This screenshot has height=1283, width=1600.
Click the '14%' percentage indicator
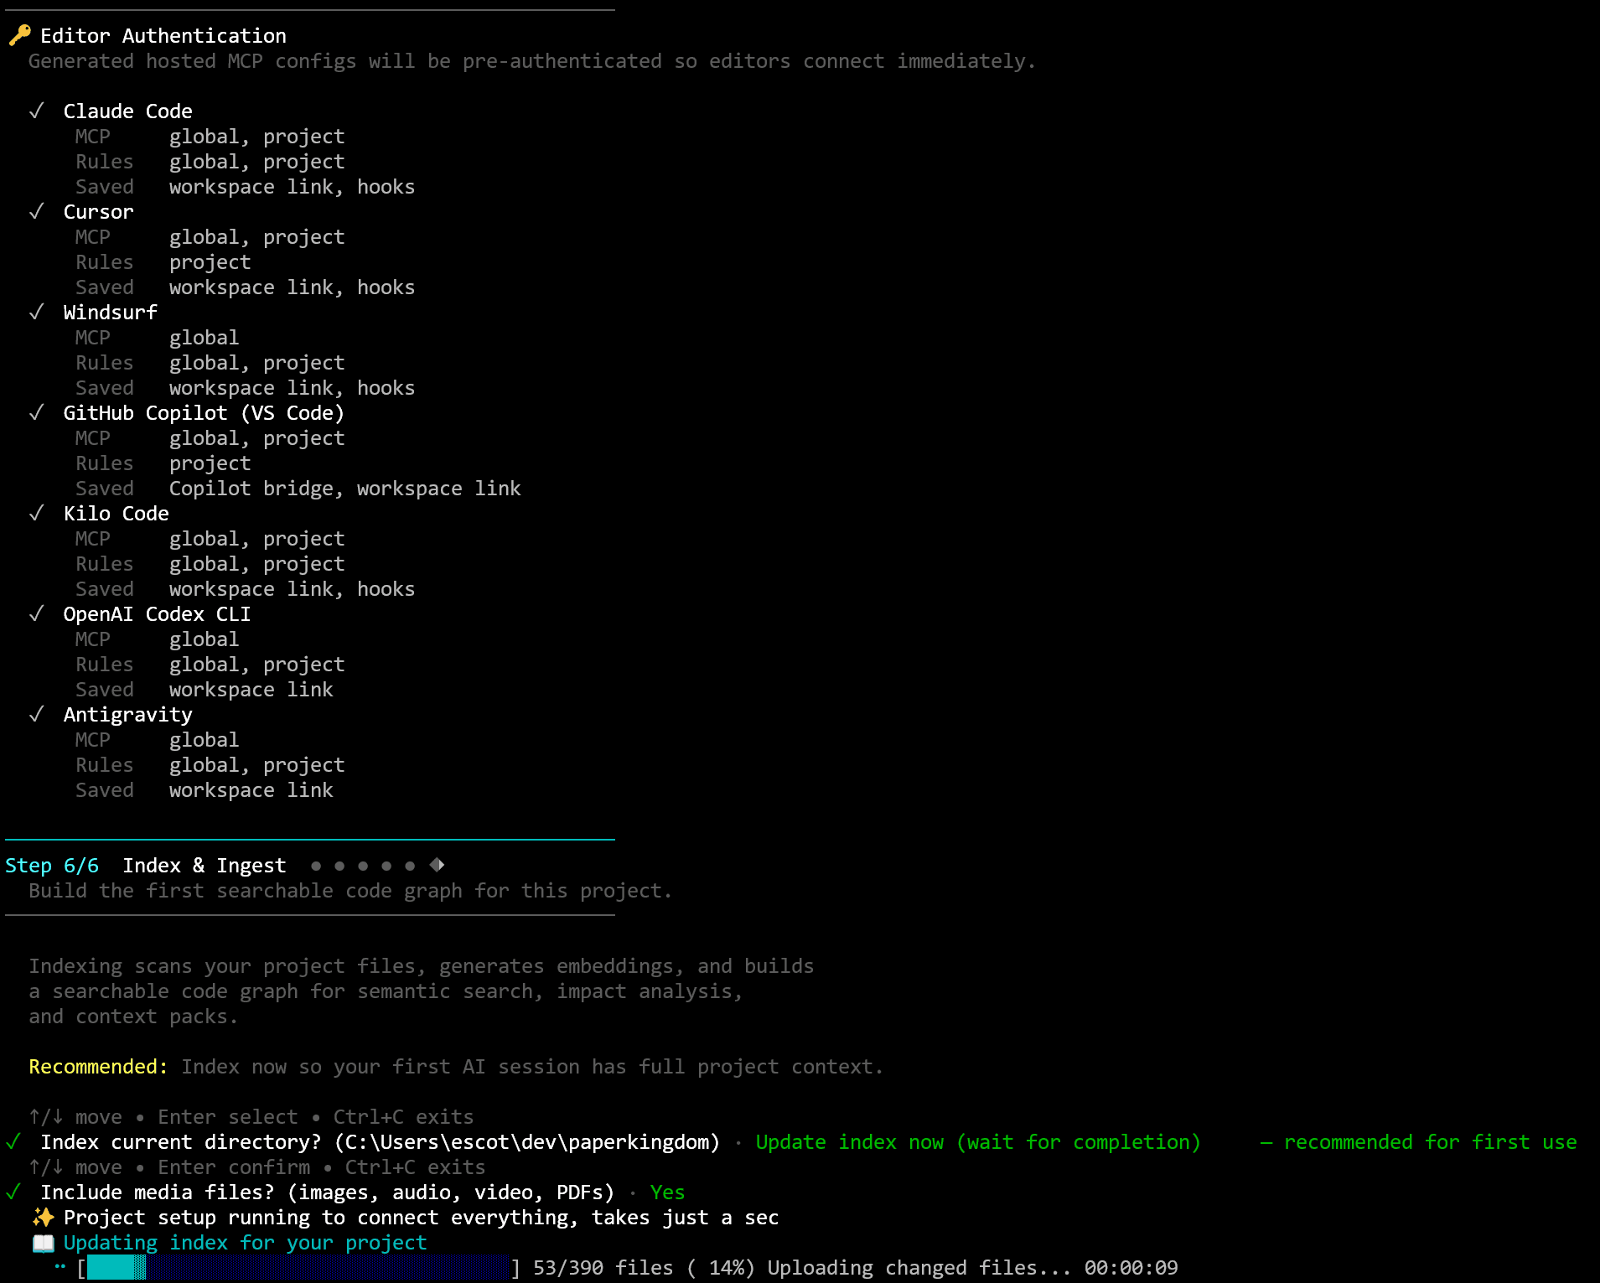coord(727,1268)
